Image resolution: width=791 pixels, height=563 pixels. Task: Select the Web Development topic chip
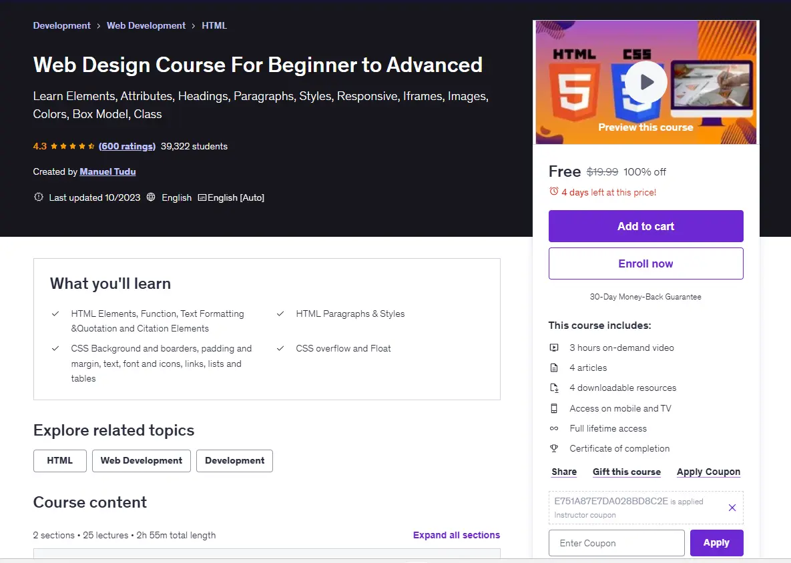pyautogui.click(x=142, y=461)
